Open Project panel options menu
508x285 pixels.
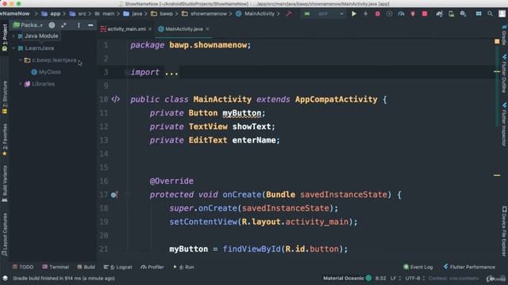79,25
